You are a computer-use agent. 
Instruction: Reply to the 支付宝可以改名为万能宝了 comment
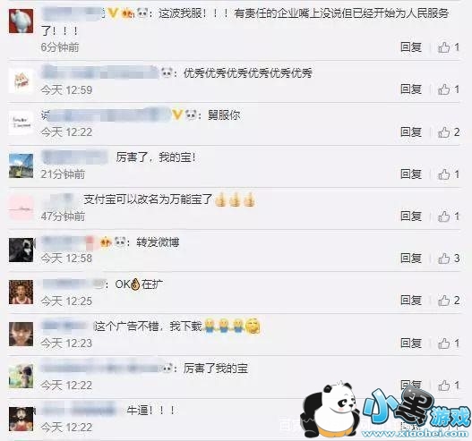click(x=410, y=216)
